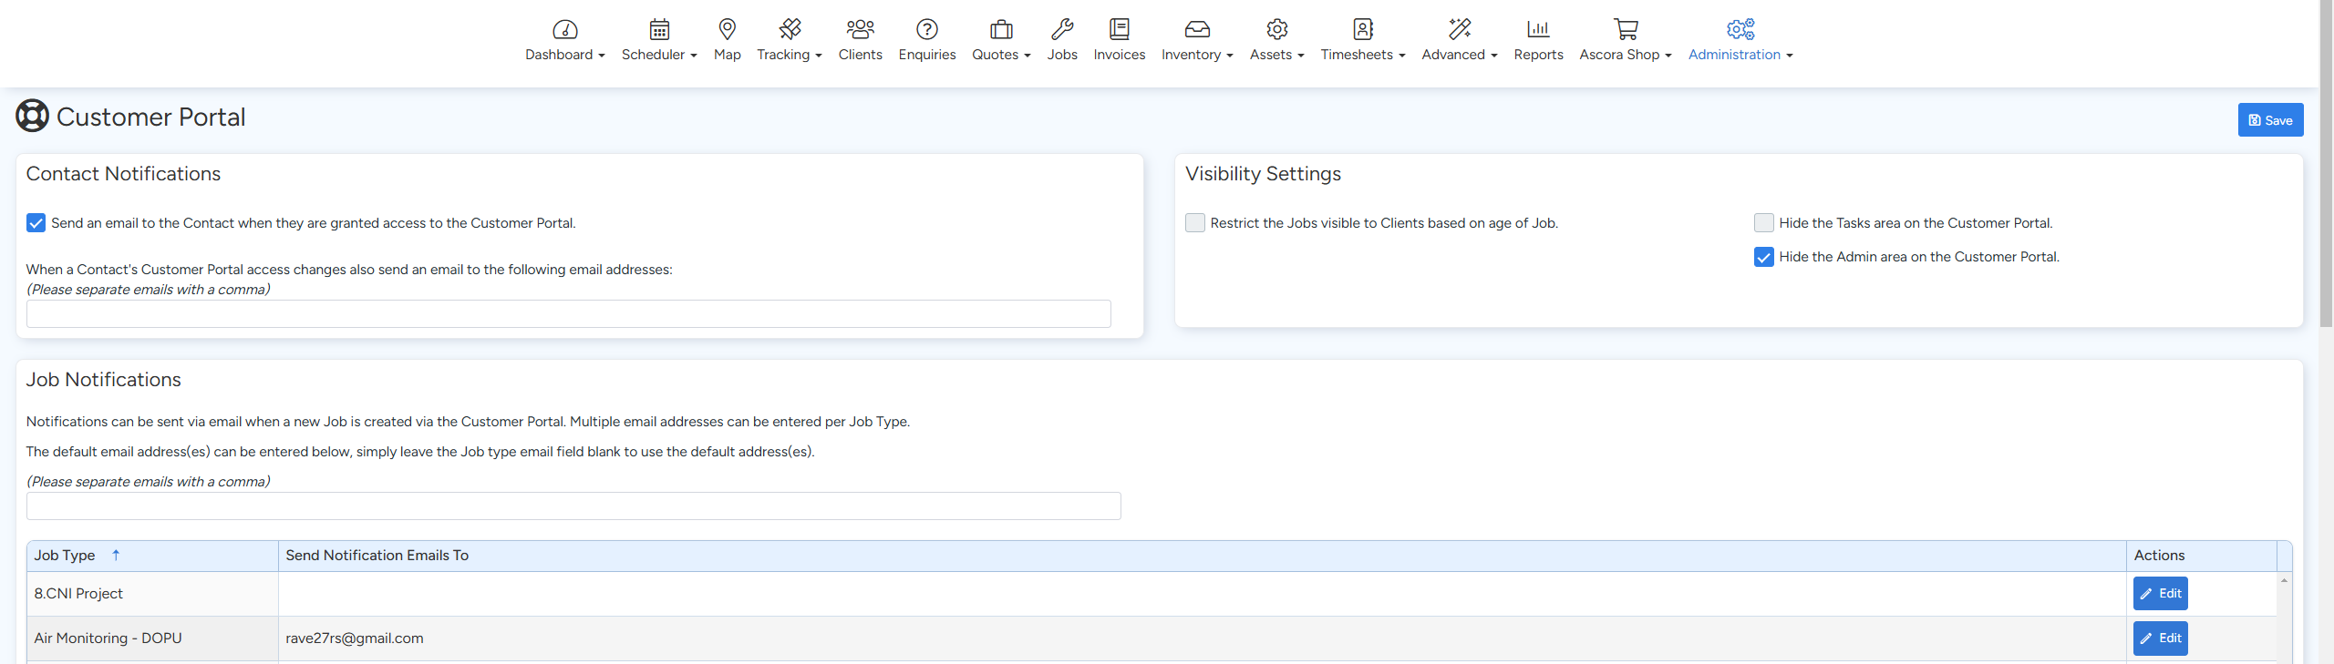This screenshot has height=664, width=2334.
Task: Open the Administration dropdown menu
Action: coord(1740,55)
